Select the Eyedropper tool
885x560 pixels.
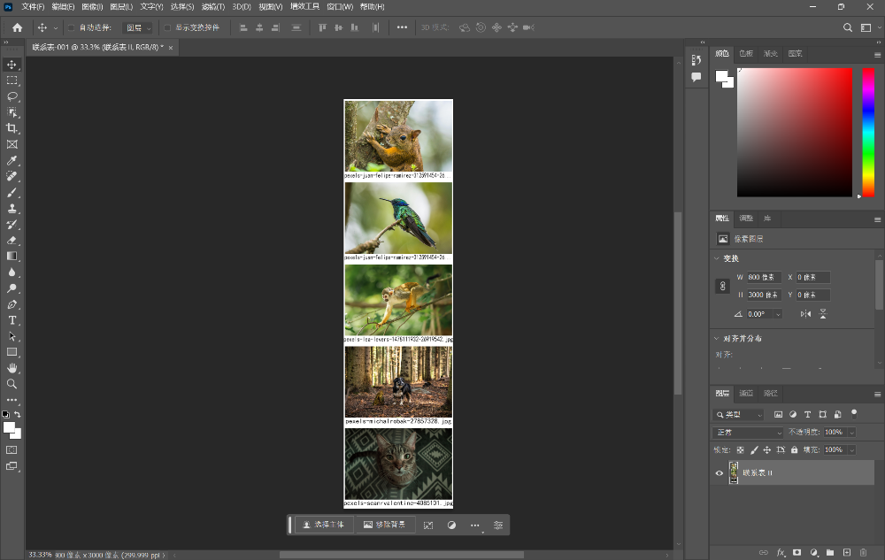pos(12,160)
